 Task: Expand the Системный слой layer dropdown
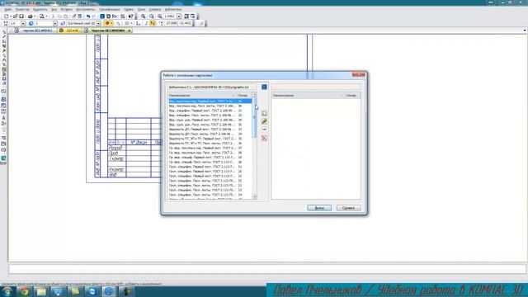pos(98,24)
